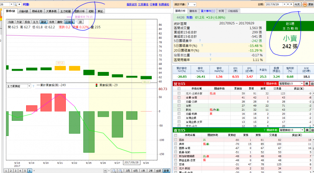Switch to the 重大事件(1) tab
Viewport: 314px width, 173px height.
click(208, 11)
